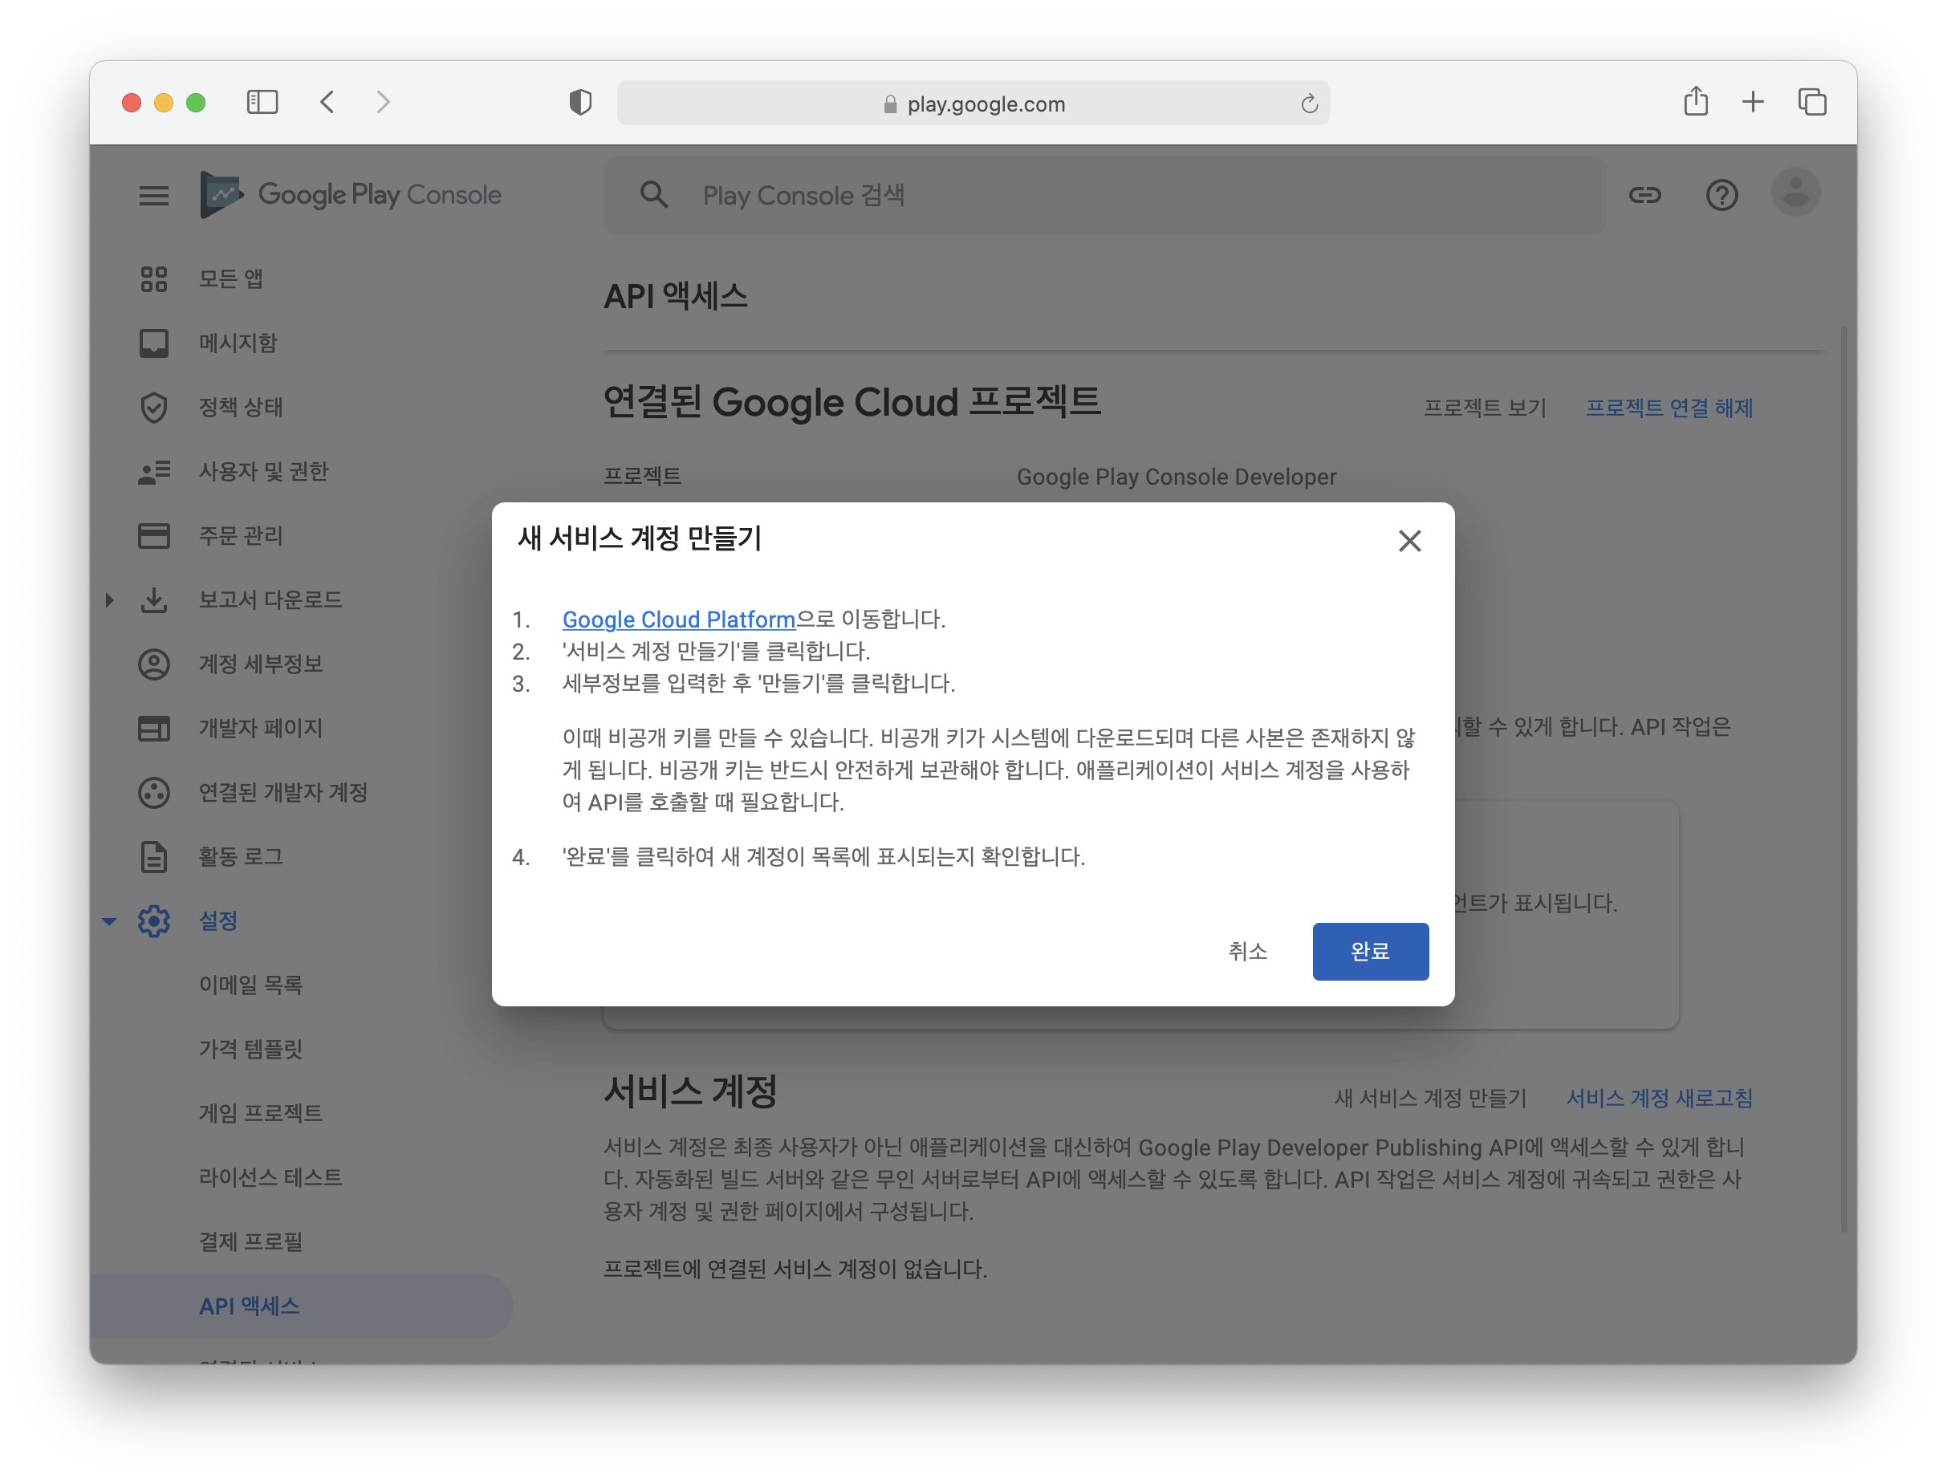Viewport: 1947px width, 1483px height.
Task: Click the 취소 button in dialog
Action: click(1247, 951)
